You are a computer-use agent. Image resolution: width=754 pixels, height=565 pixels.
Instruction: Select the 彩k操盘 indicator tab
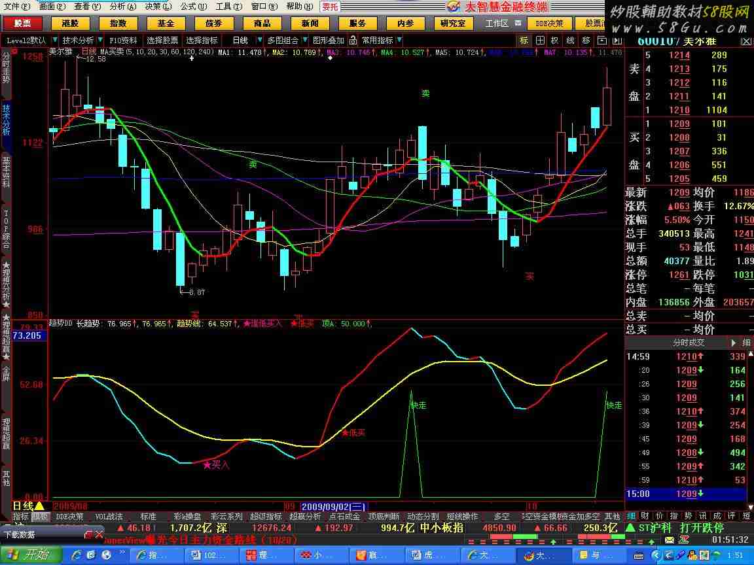point(188,517)
